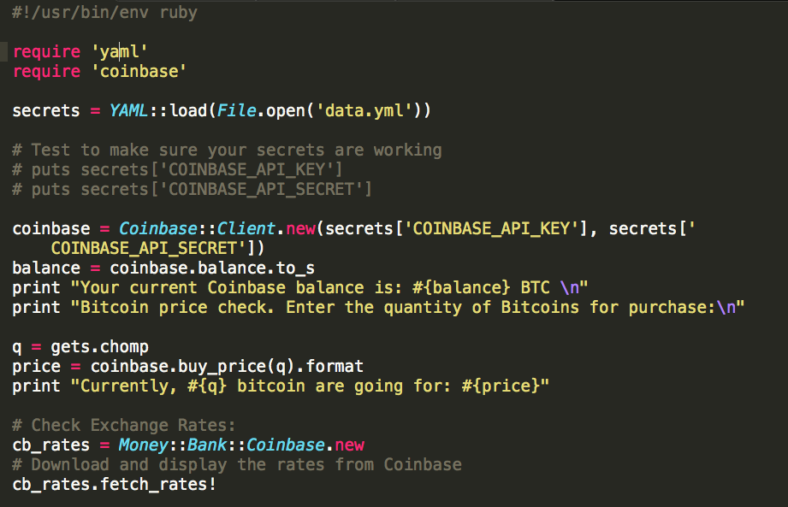Click the YAML constant in secrets assignment

click(x=128, y=110)
